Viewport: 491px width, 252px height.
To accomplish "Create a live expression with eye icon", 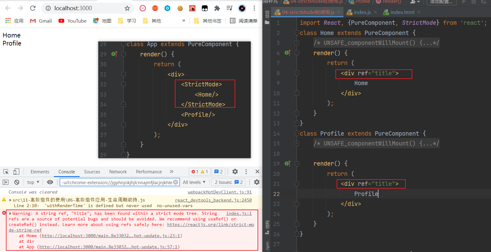I will coord(50,182).
